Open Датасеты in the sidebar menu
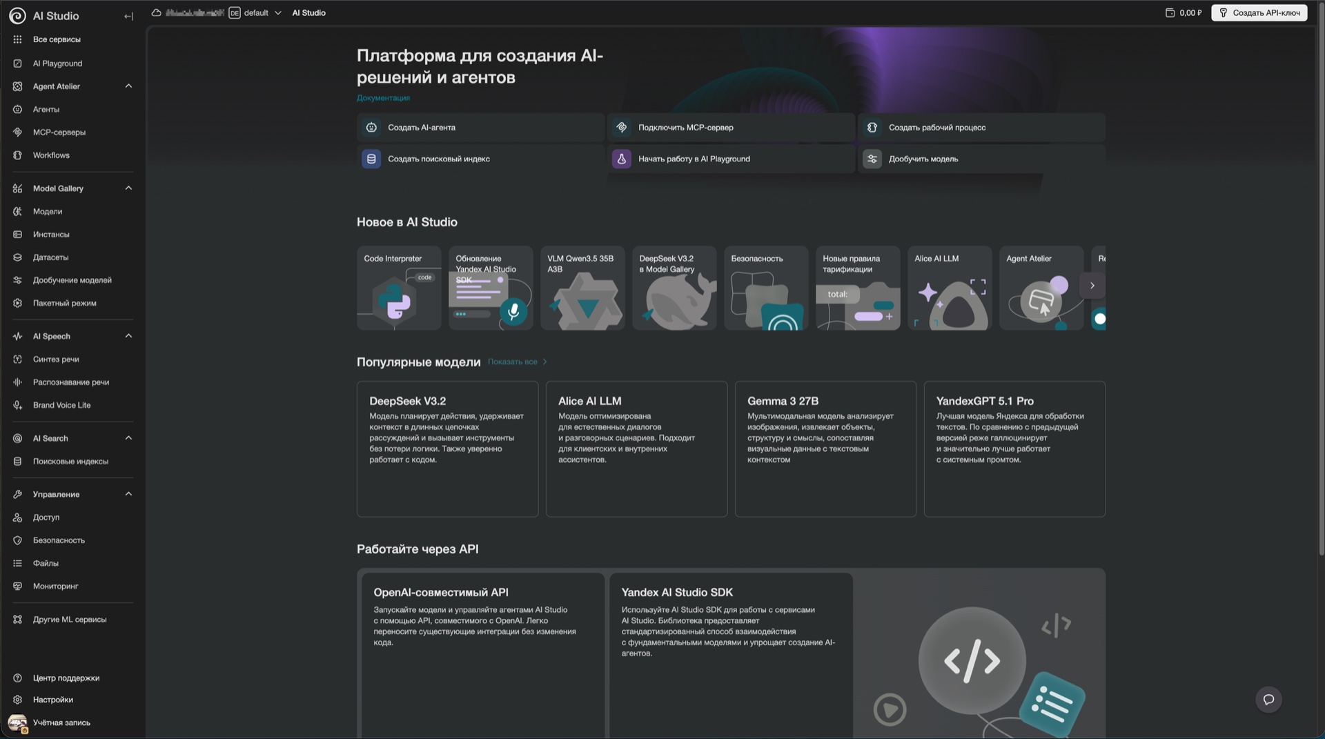Screen dimensions: 1325x739 coord(50,257)
